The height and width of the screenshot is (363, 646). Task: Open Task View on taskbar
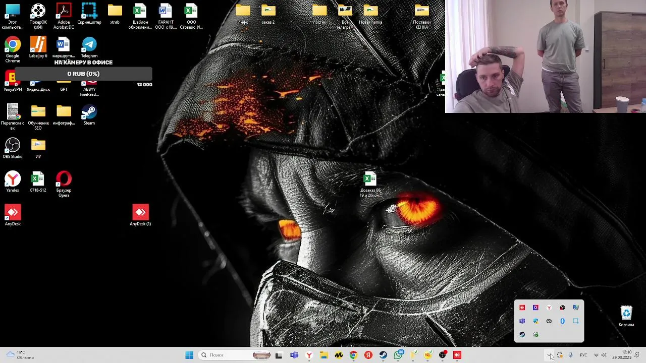(x=279, y=355)
